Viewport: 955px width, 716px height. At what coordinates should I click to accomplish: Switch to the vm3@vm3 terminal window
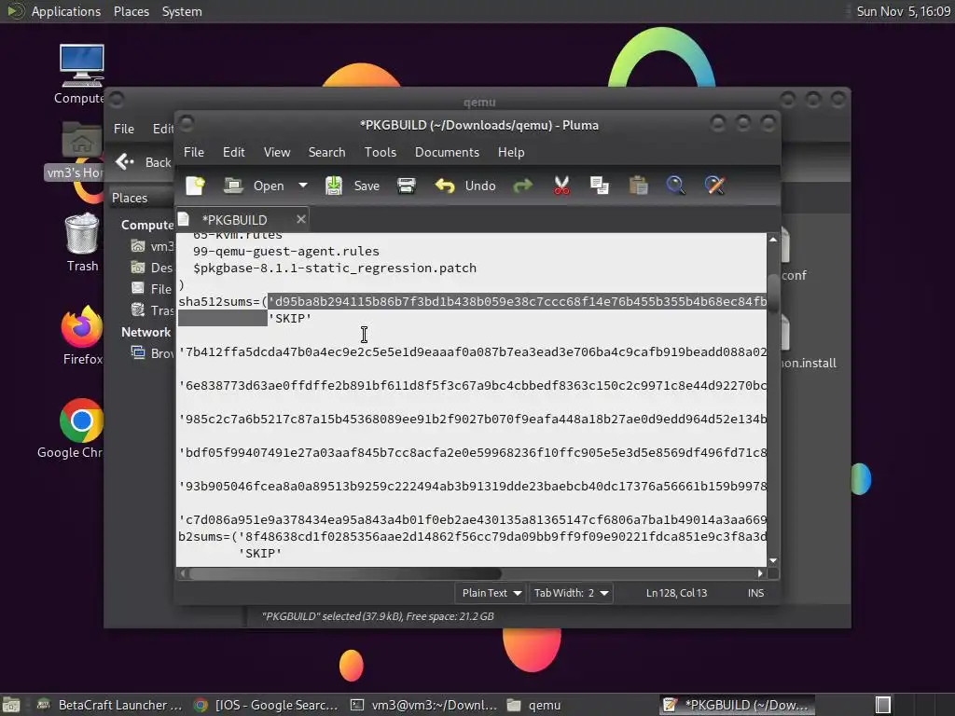coord(423,705)
